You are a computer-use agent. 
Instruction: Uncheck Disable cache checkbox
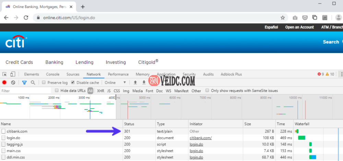[73, 83]
